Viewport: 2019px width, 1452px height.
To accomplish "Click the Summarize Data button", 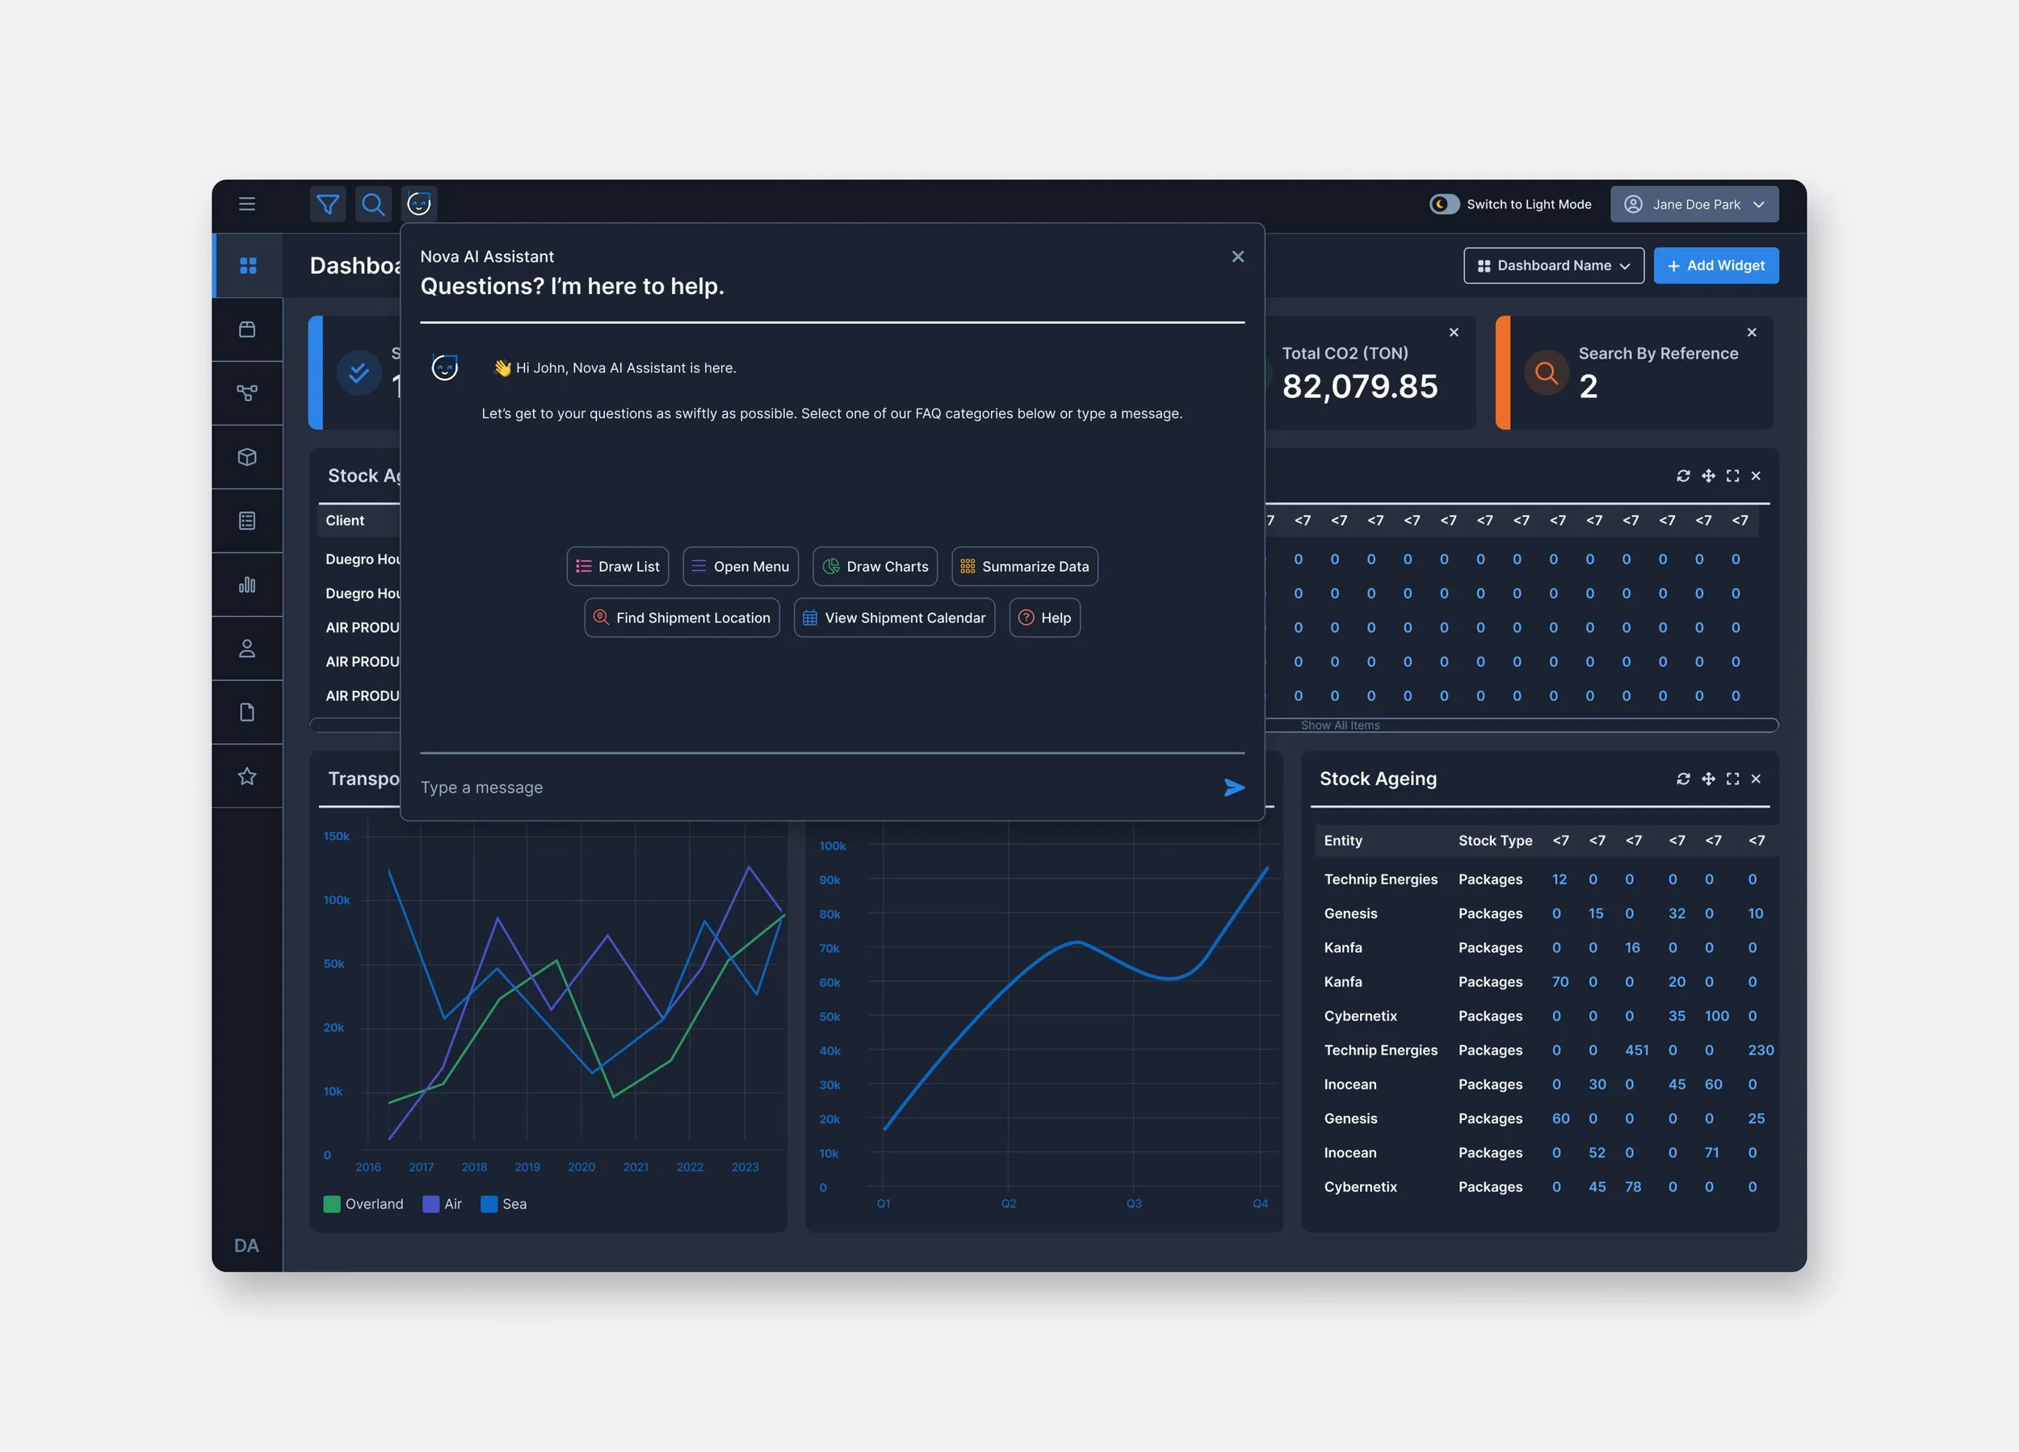I will point(1024,566).
